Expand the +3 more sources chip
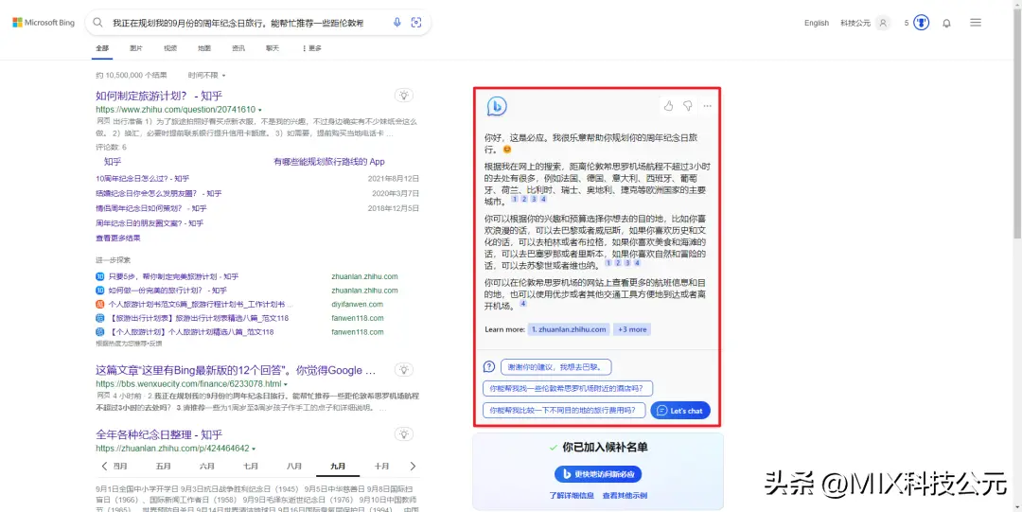The image size is (1022, 512). coord(632,329)
